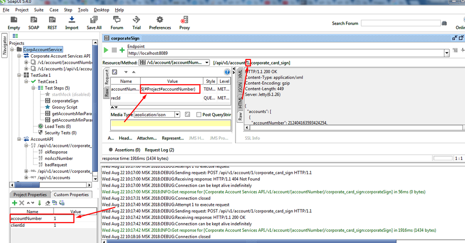Click the blue help icon in request panel
This screenshot has width=465, height=243.
click(228, 72)
